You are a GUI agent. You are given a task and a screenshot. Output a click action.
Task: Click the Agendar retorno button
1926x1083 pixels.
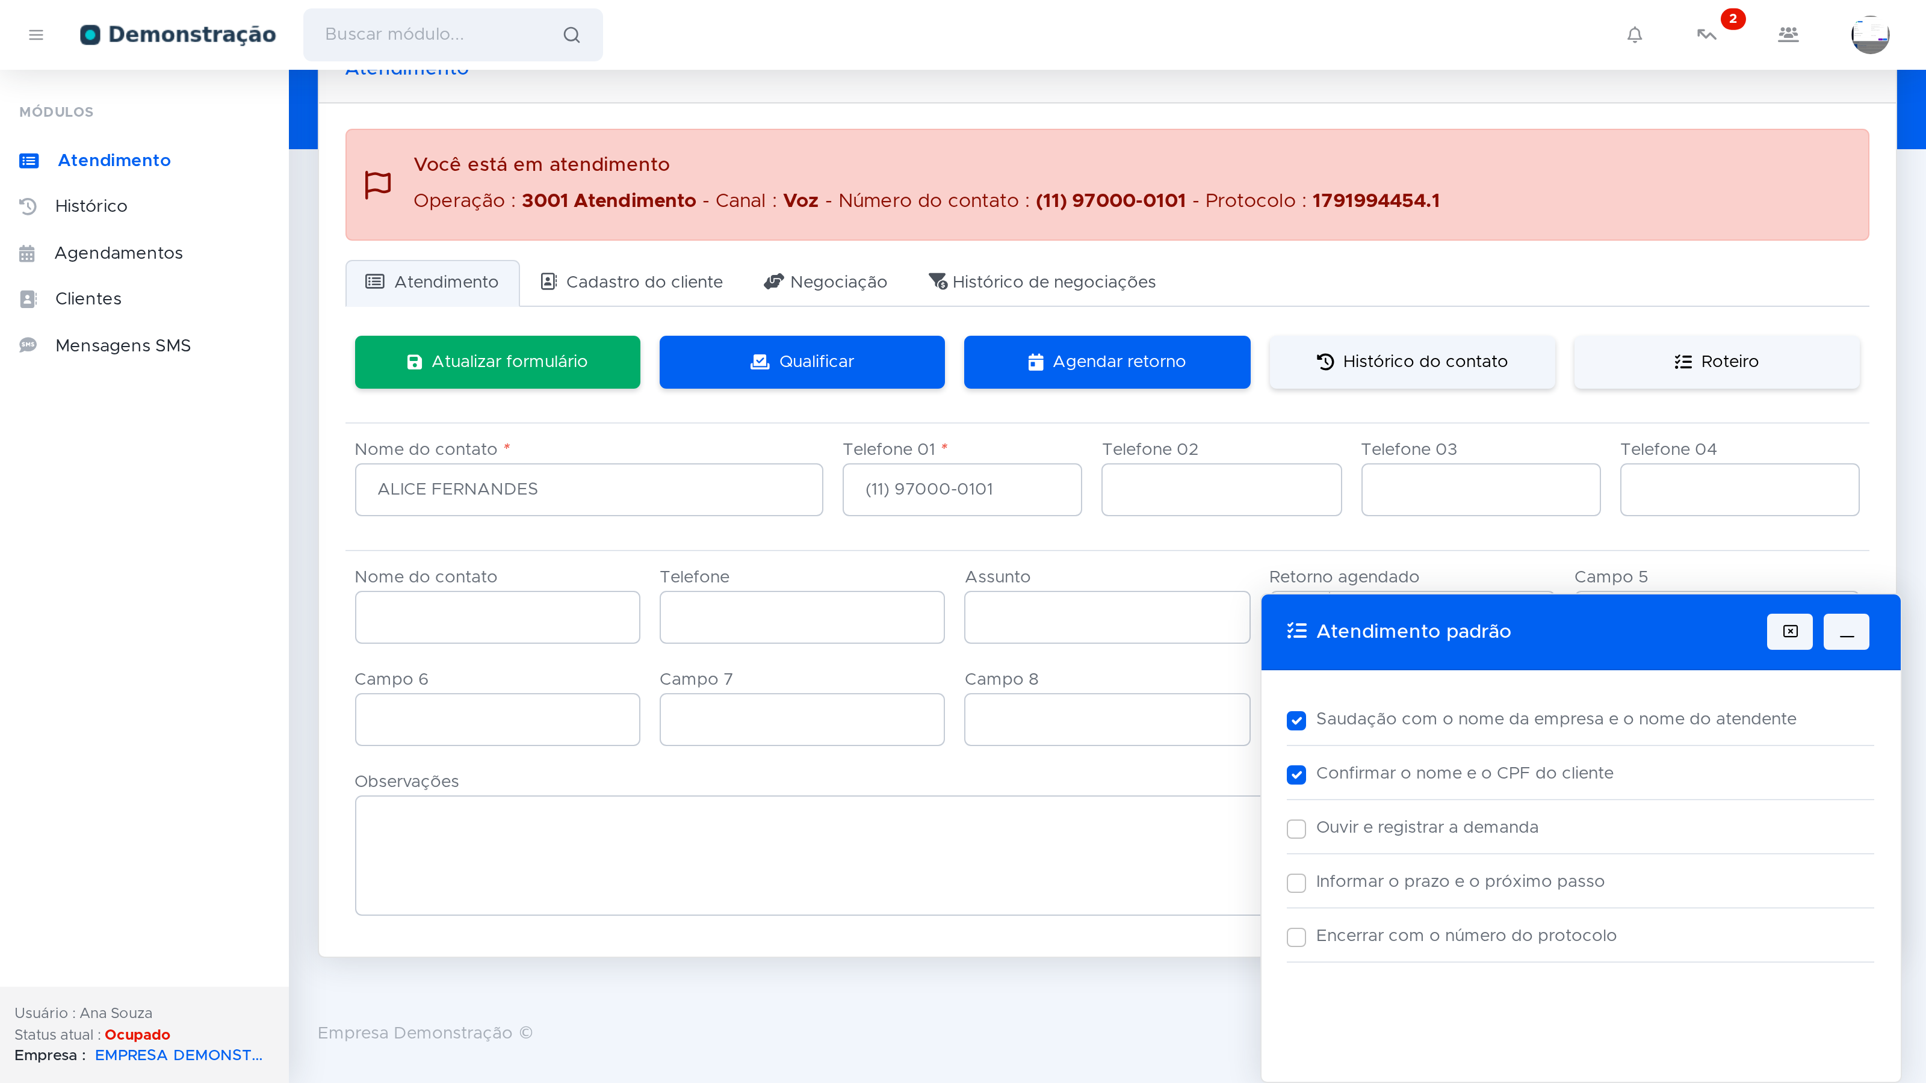point(1107,362)
